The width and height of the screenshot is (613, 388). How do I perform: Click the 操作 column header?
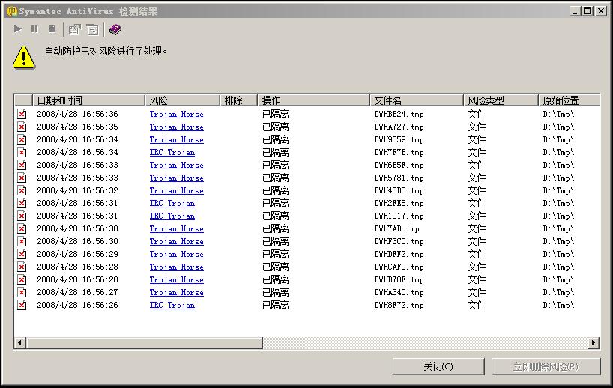(x=313, y=100)
